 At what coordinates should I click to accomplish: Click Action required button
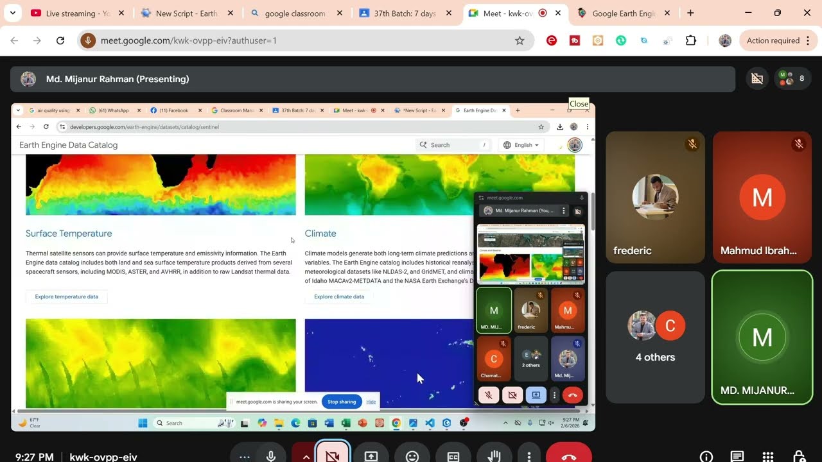(x=773, y=40)
